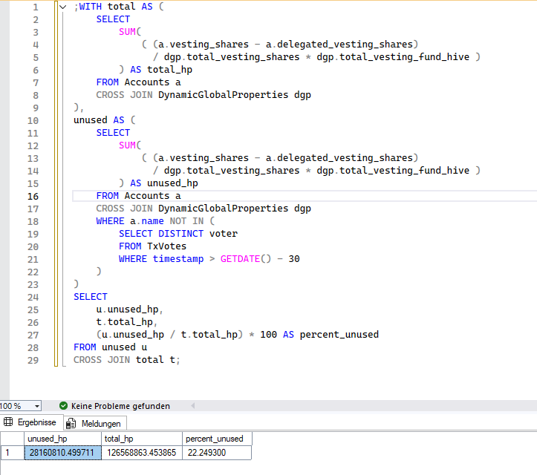Click 'SUM(' on line 12
The height and width of the screenshot is (475, 537).
pos(130,145)
